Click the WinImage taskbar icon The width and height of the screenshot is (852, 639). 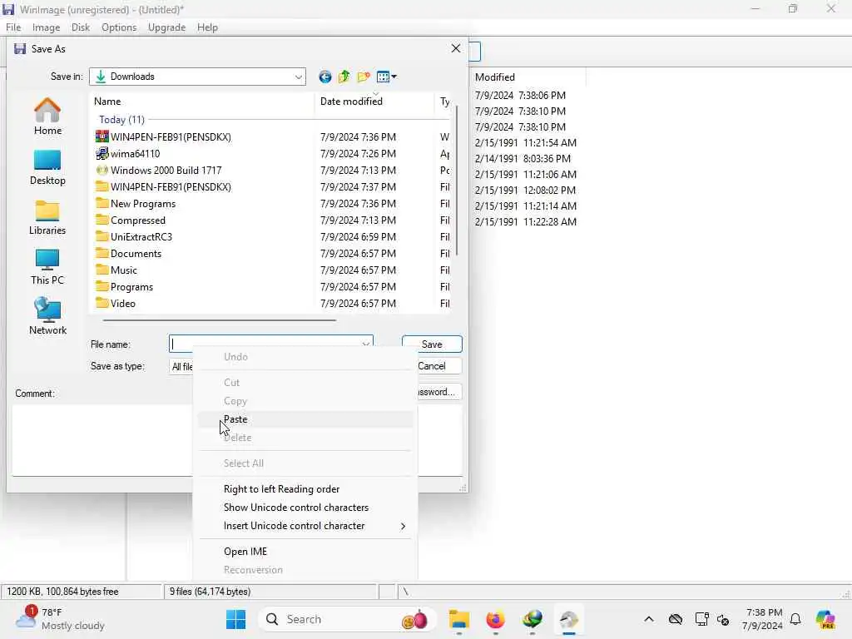pos(568,619)
